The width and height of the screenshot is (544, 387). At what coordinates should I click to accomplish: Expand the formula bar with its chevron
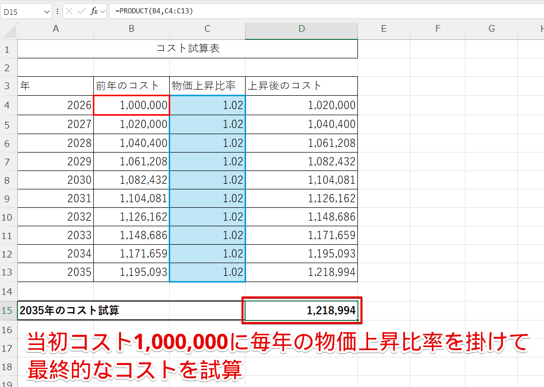[x=103, y=10]
